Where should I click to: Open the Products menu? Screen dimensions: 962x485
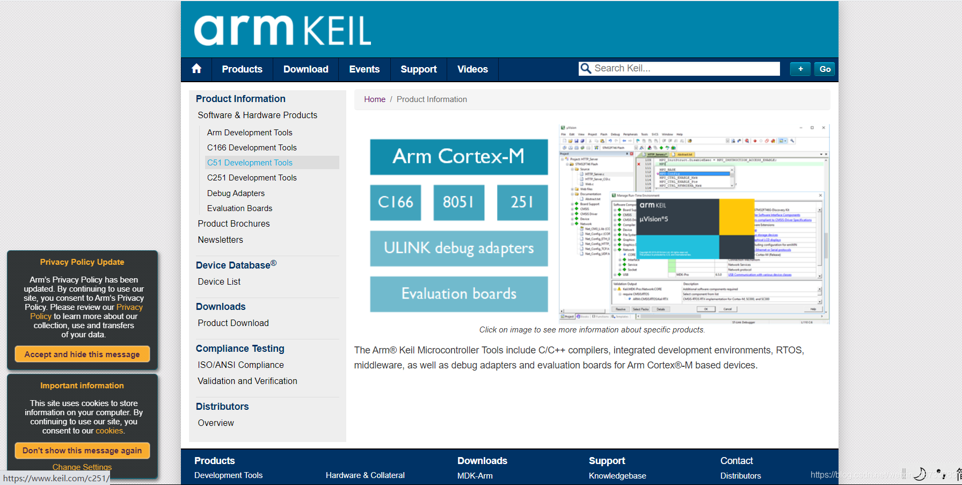(x=242, y=69)
